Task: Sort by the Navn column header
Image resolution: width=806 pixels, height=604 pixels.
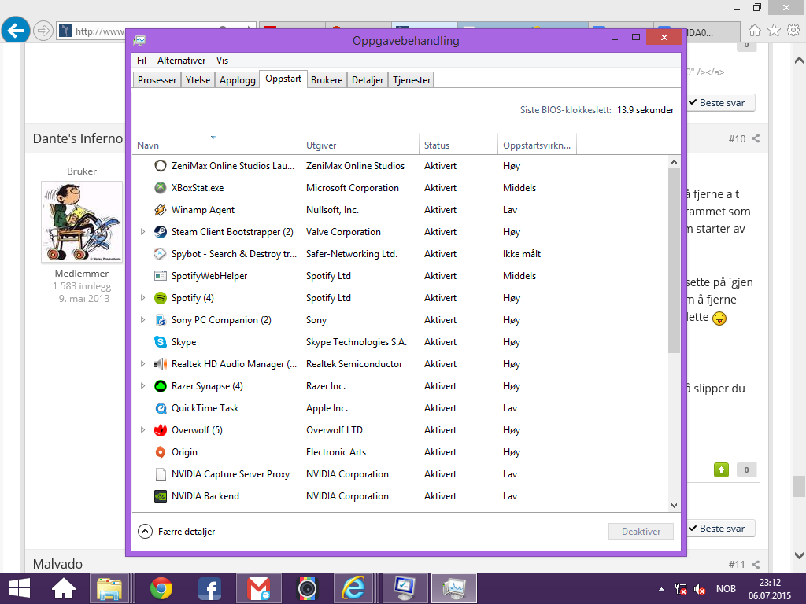Action: click(x=217, y=145)
